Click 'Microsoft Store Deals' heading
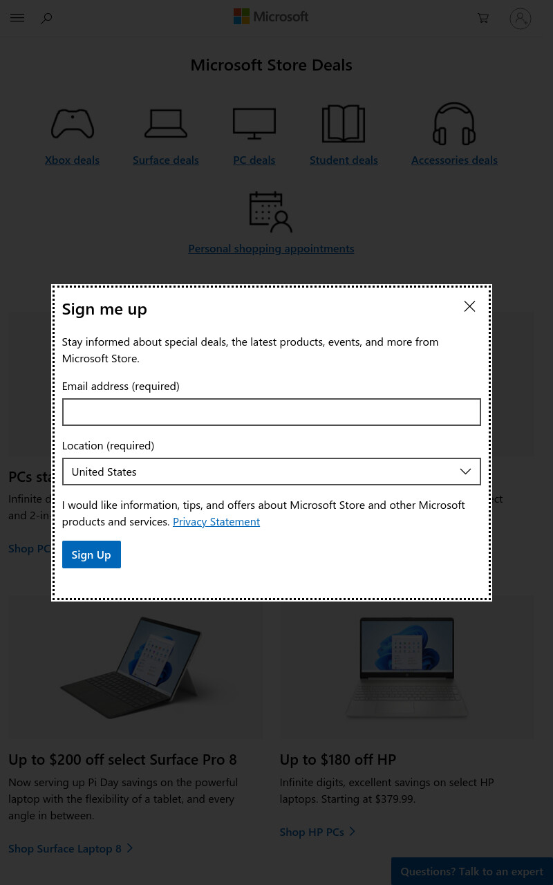The image size is (553, 885). pos(271,65)
